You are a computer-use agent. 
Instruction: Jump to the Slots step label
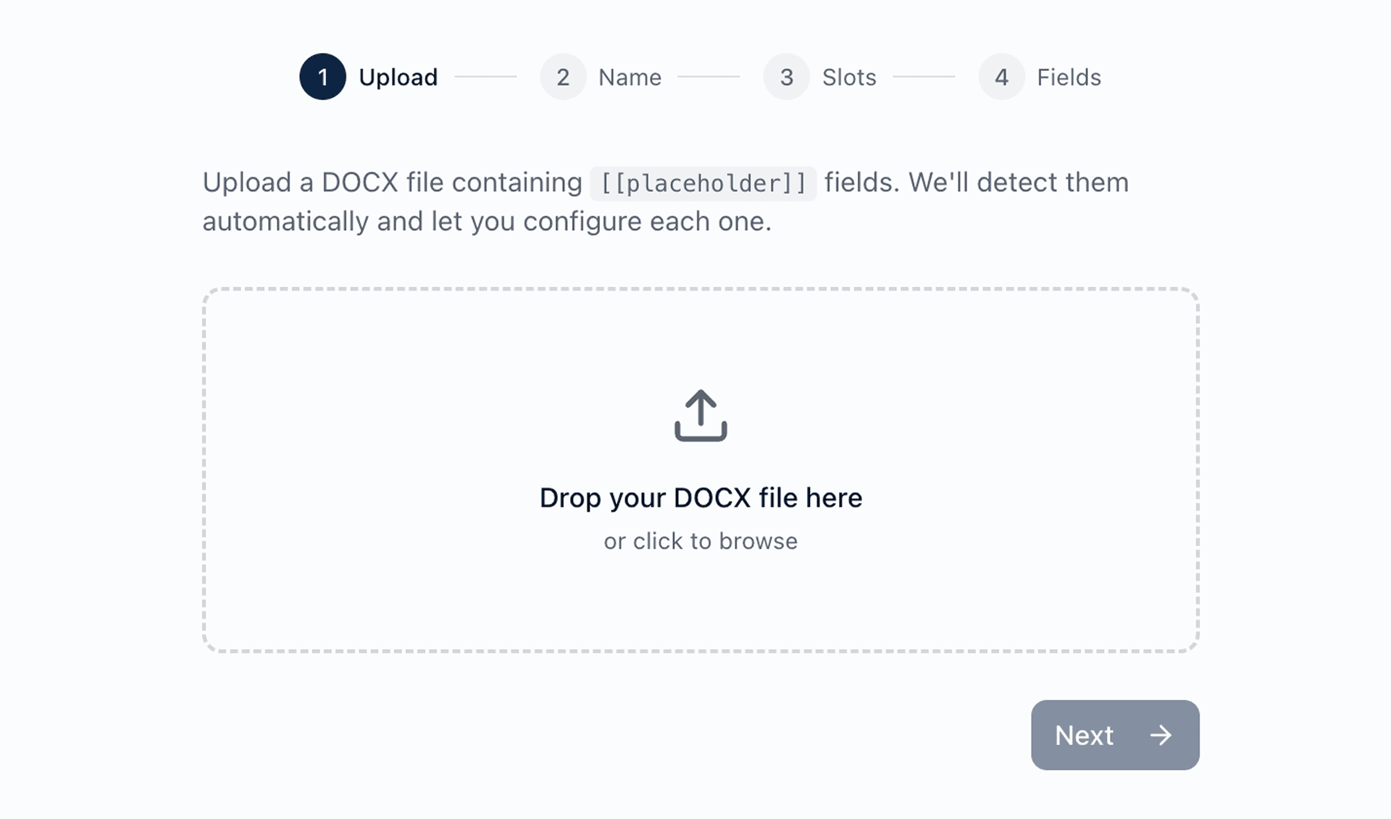[849, 77]
